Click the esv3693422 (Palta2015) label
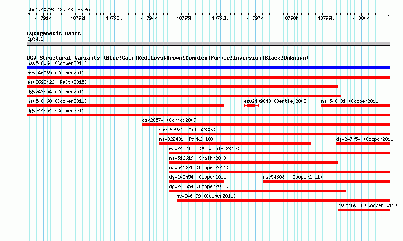The image size is (403, 241). (57, 82)
